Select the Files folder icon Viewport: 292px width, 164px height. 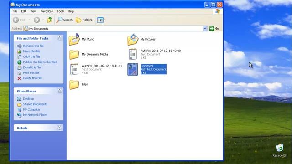pos(74,84)
